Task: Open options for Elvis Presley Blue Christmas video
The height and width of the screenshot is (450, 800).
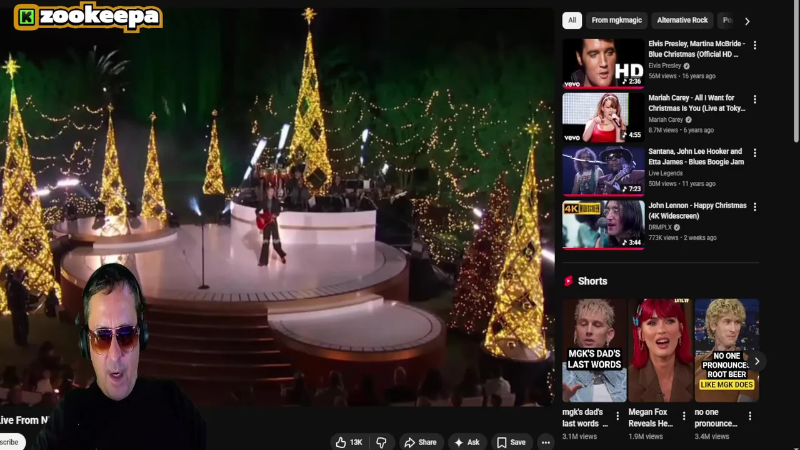Action: [x=754, y=46]
